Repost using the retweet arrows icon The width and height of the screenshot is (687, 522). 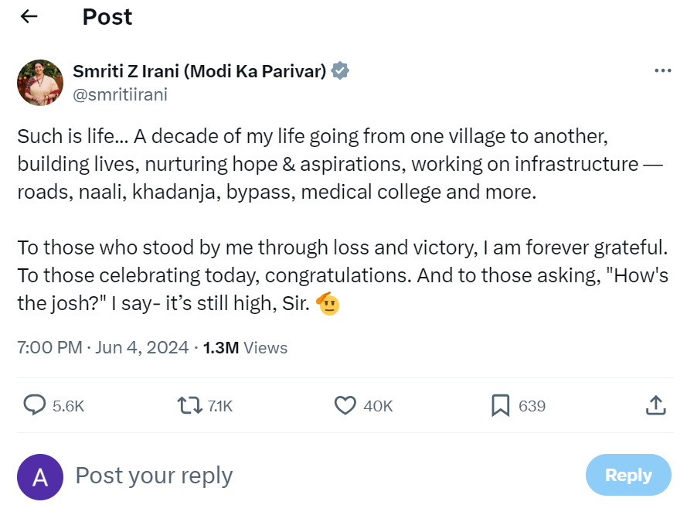(189, 405)
